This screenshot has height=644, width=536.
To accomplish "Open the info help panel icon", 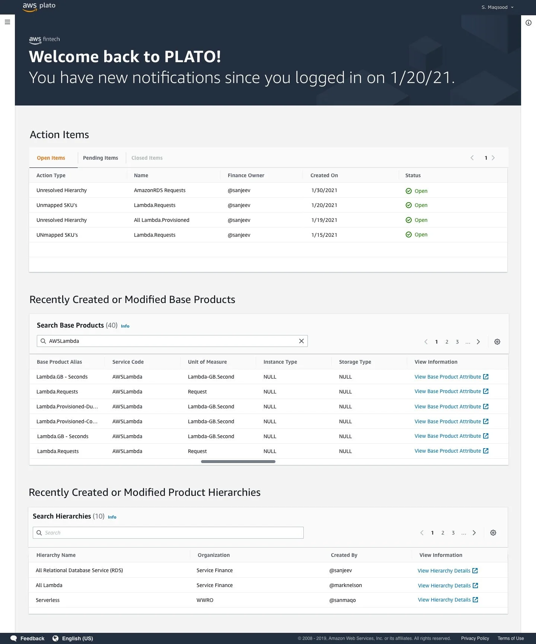I will pos(529,23).
